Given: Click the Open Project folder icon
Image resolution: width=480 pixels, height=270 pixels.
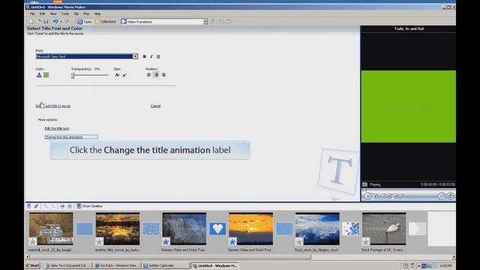Looking at the screenshot, I should [x=38, y=22].
